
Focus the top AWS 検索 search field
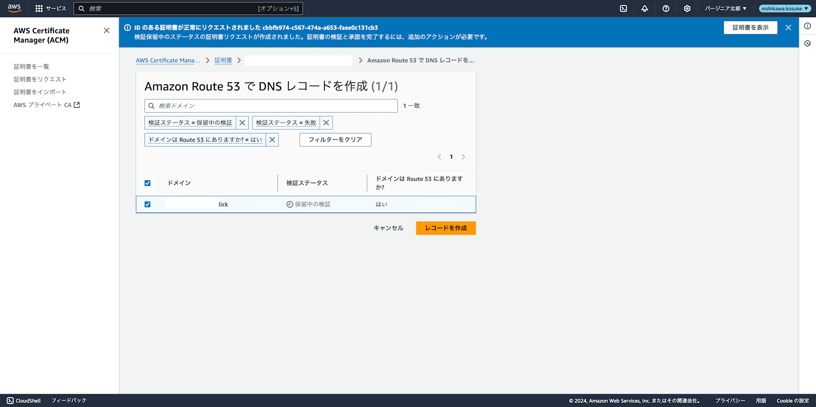coord(188,9)
